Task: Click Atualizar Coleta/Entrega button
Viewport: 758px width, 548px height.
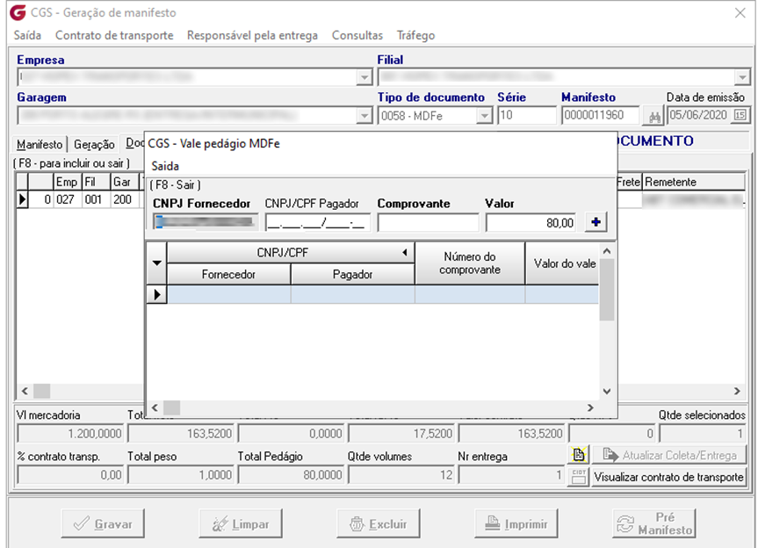Action: (668, 455)
